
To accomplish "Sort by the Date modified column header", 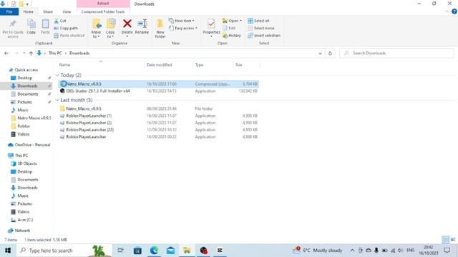I will point(159,65).
